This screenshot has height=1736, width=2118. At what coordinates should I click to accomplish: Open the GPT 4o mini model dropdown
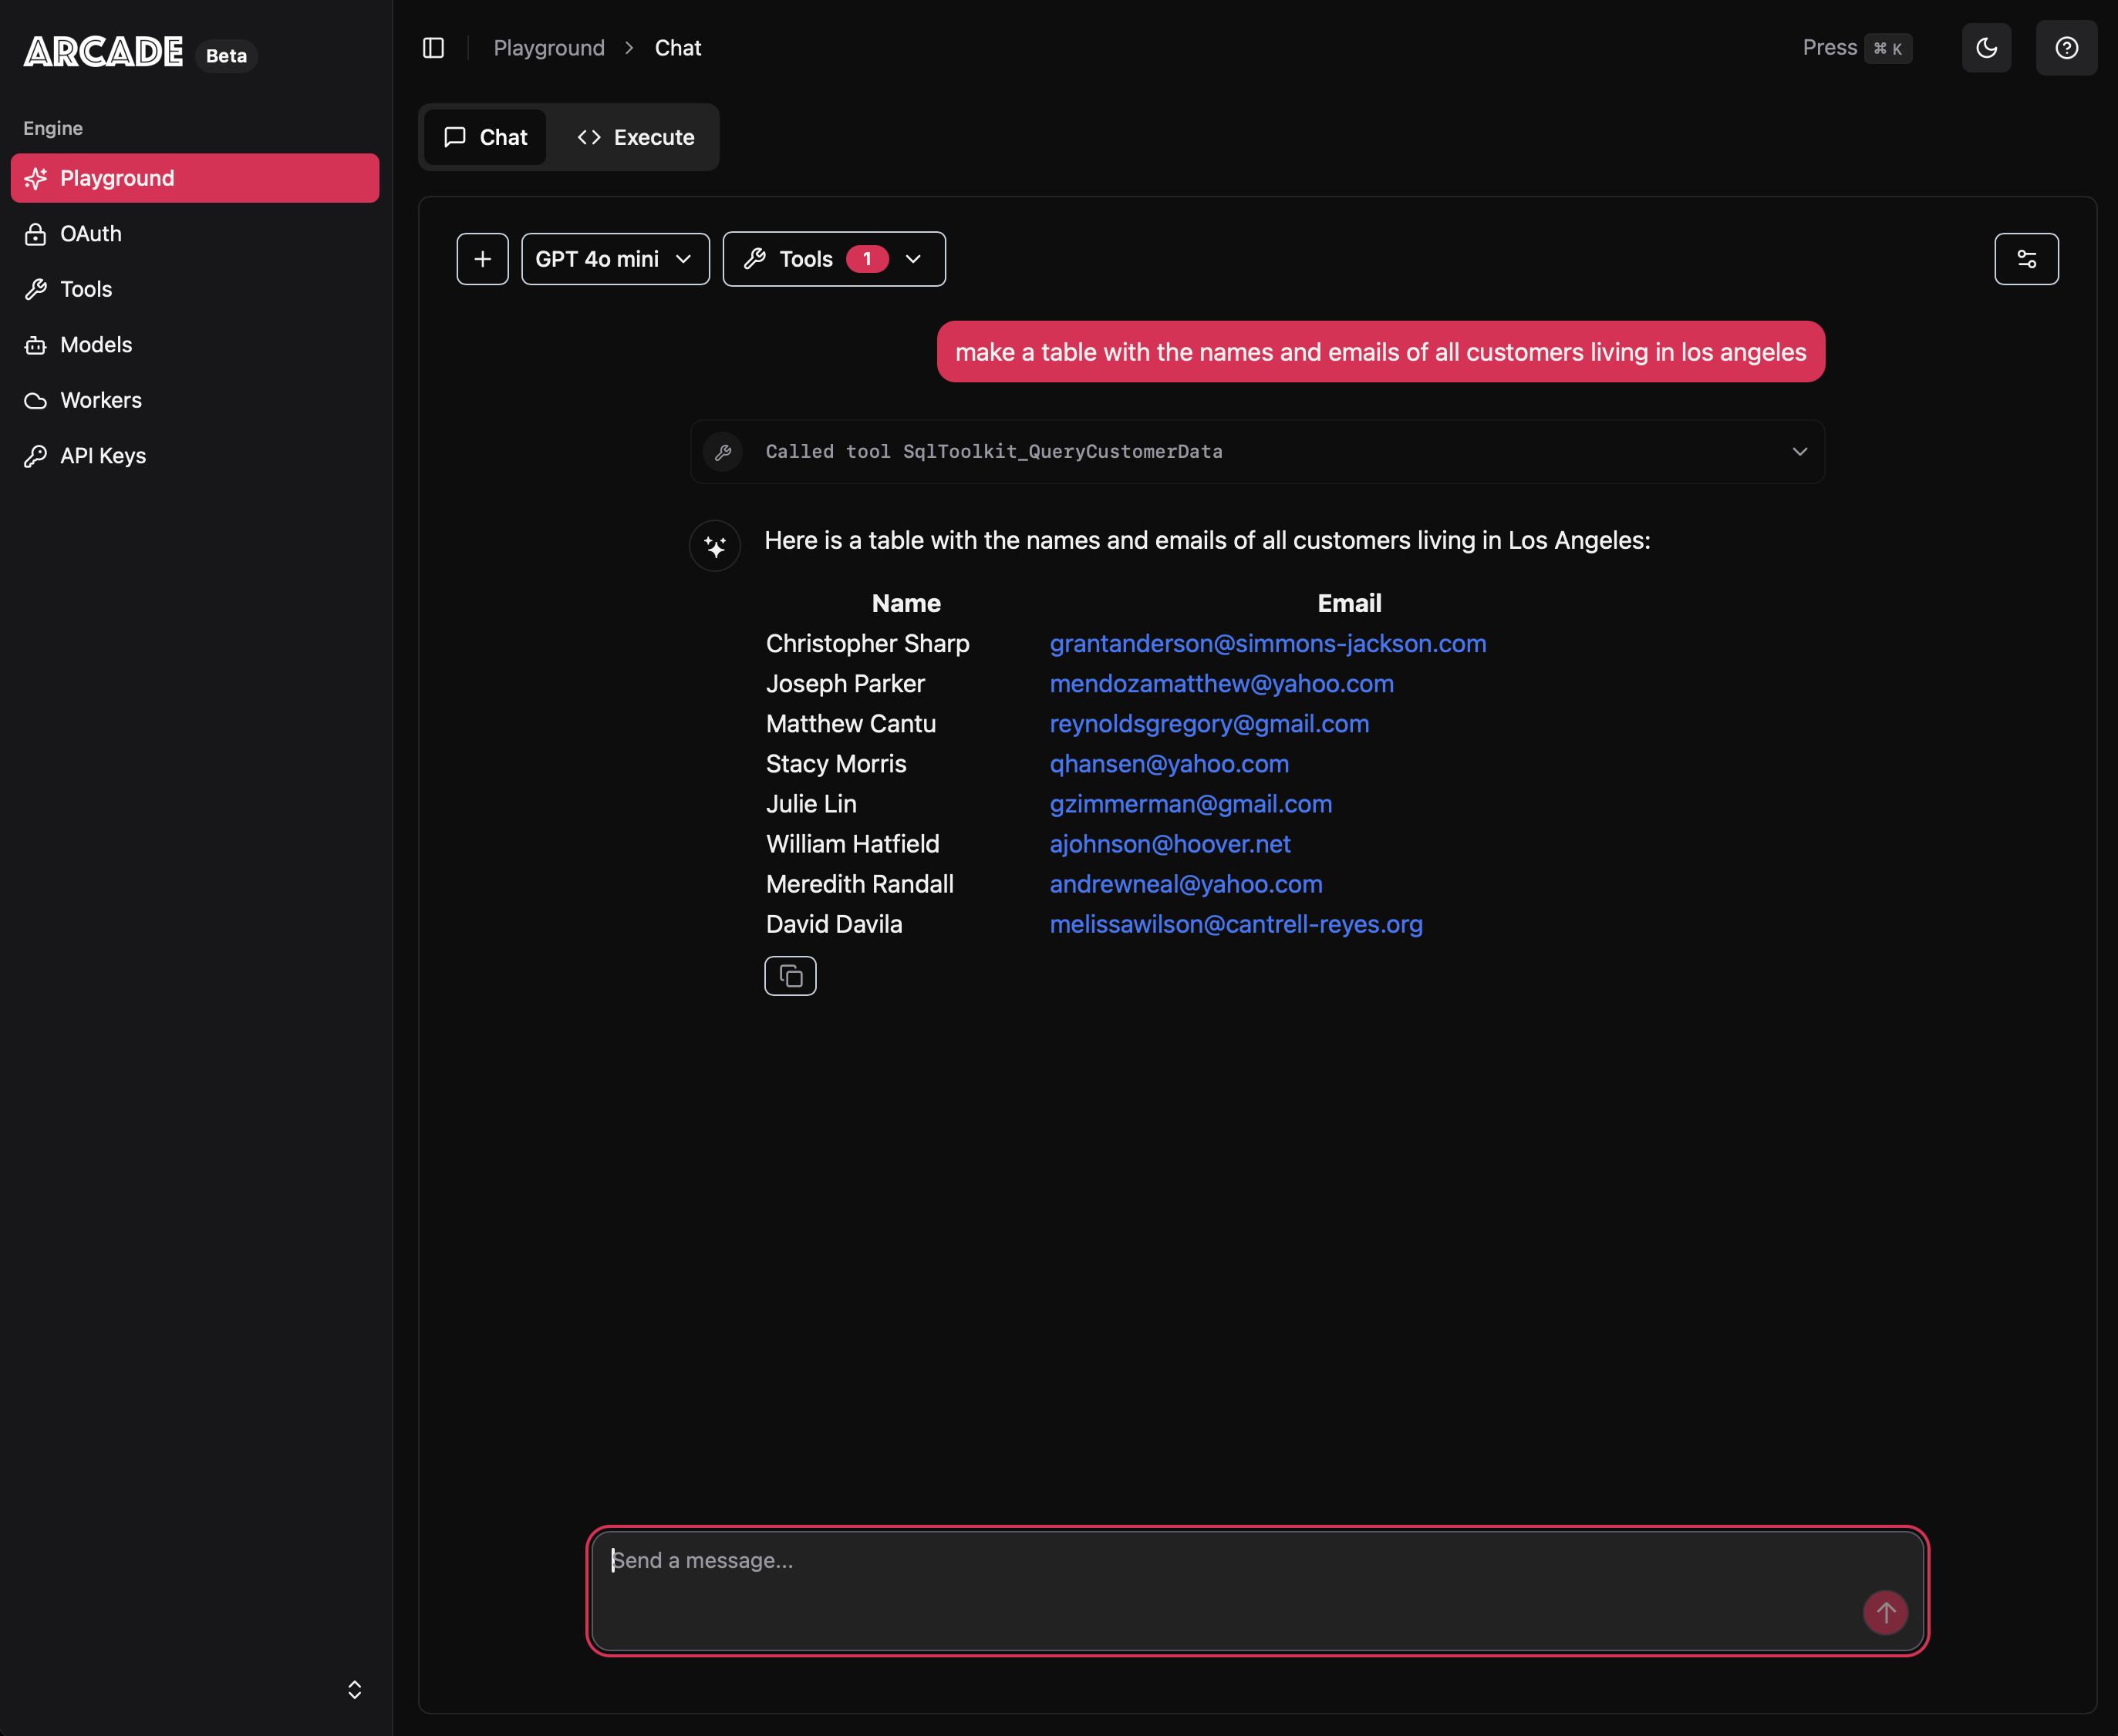(616, 259)
